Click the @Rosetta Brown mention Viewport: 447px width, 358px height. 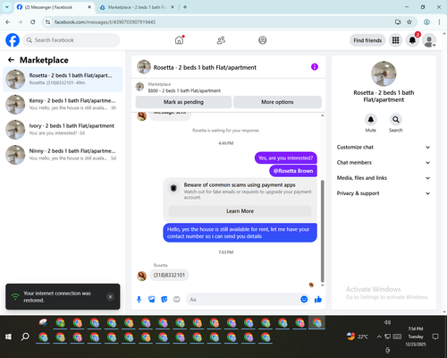[x=293, y=171]
